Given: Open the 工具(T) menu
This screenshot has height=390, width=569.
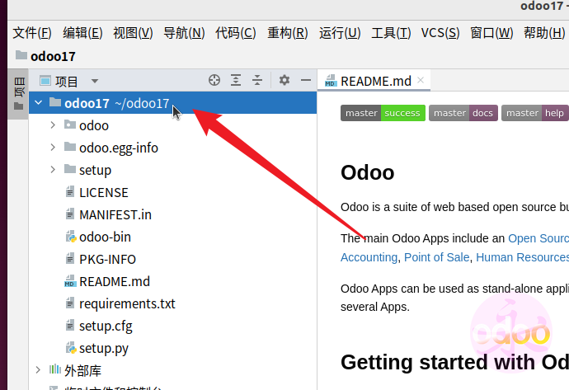Looking at the screenshot, I should point(391,33).
